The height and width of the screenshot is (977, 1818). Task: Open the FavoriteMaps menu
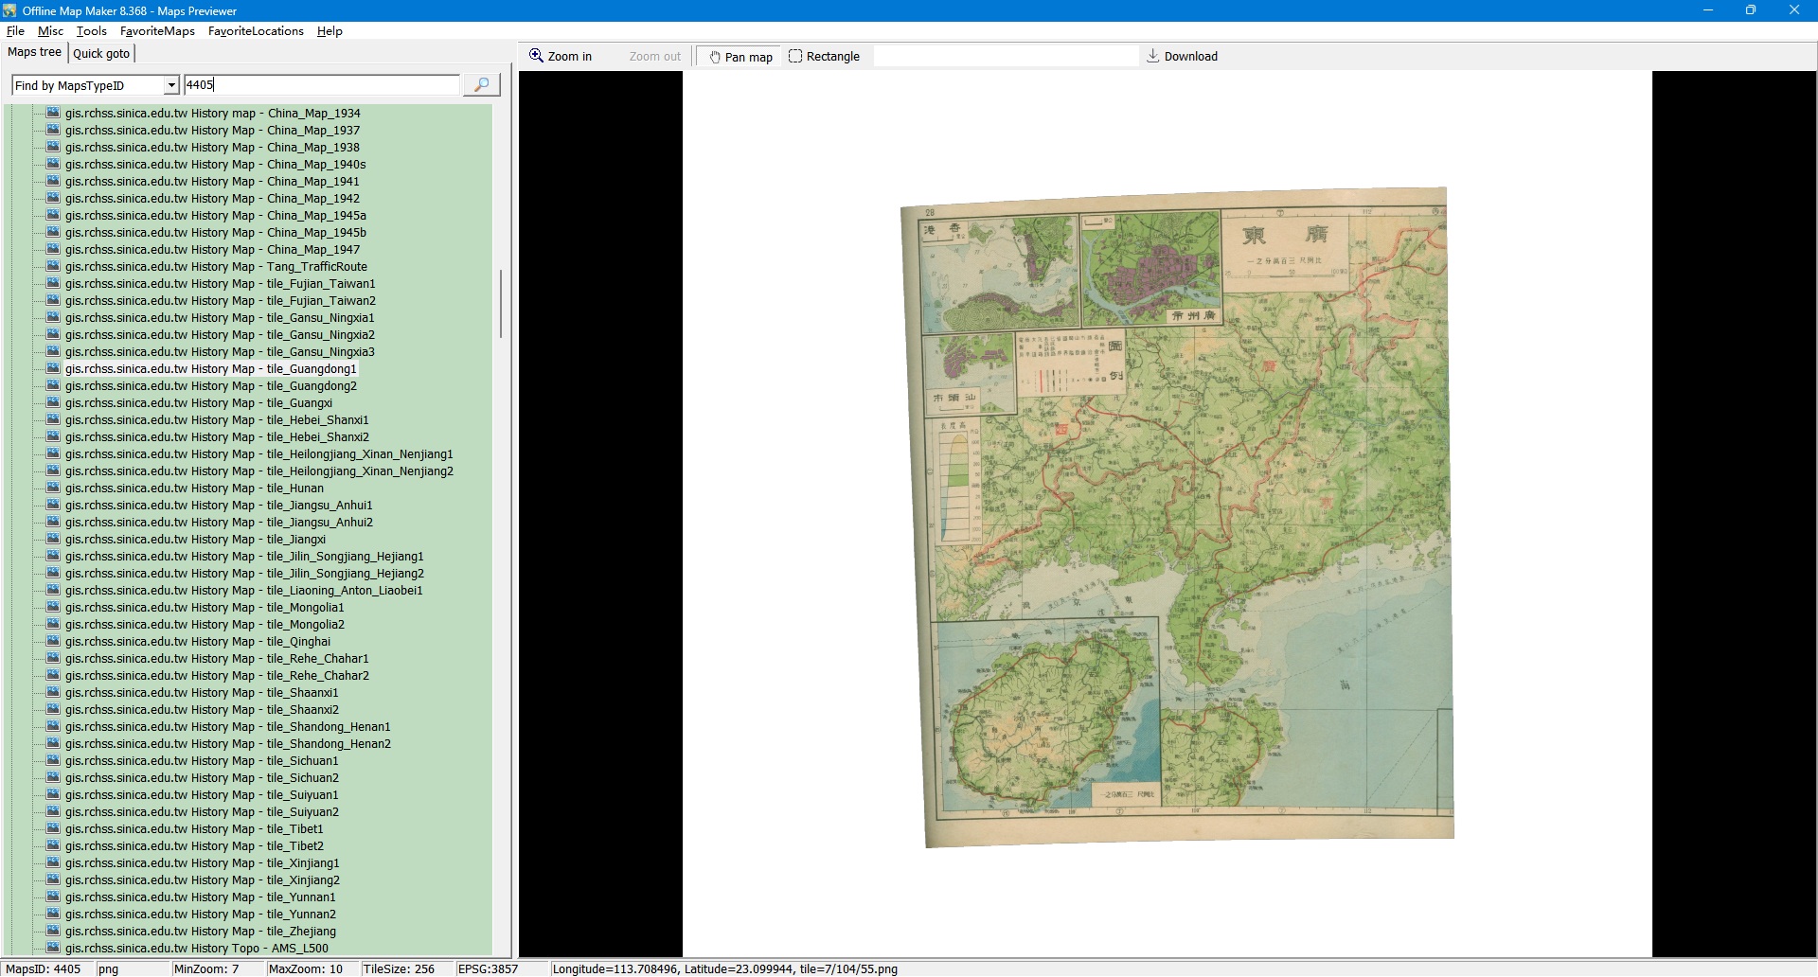(157, 31)
